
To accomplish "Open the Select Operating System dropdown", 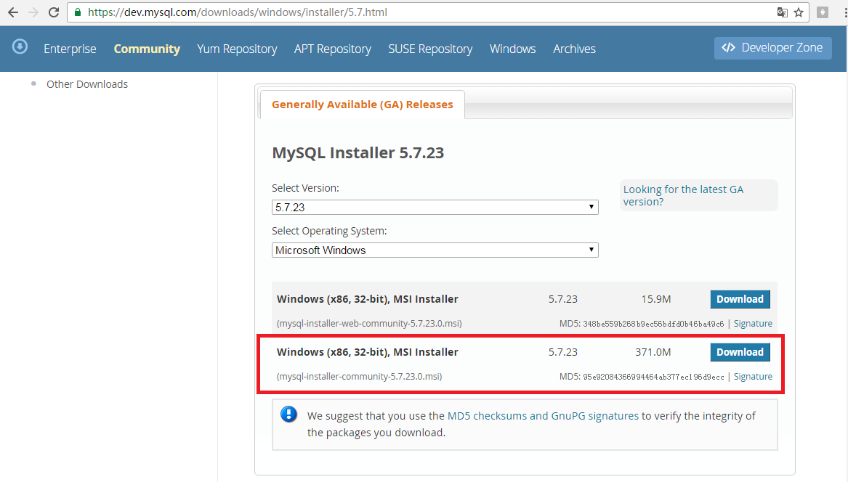I will click(x=435, y=250).
